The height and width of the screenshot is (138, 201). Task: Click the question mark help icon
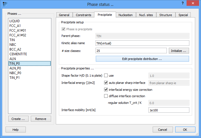183,3
